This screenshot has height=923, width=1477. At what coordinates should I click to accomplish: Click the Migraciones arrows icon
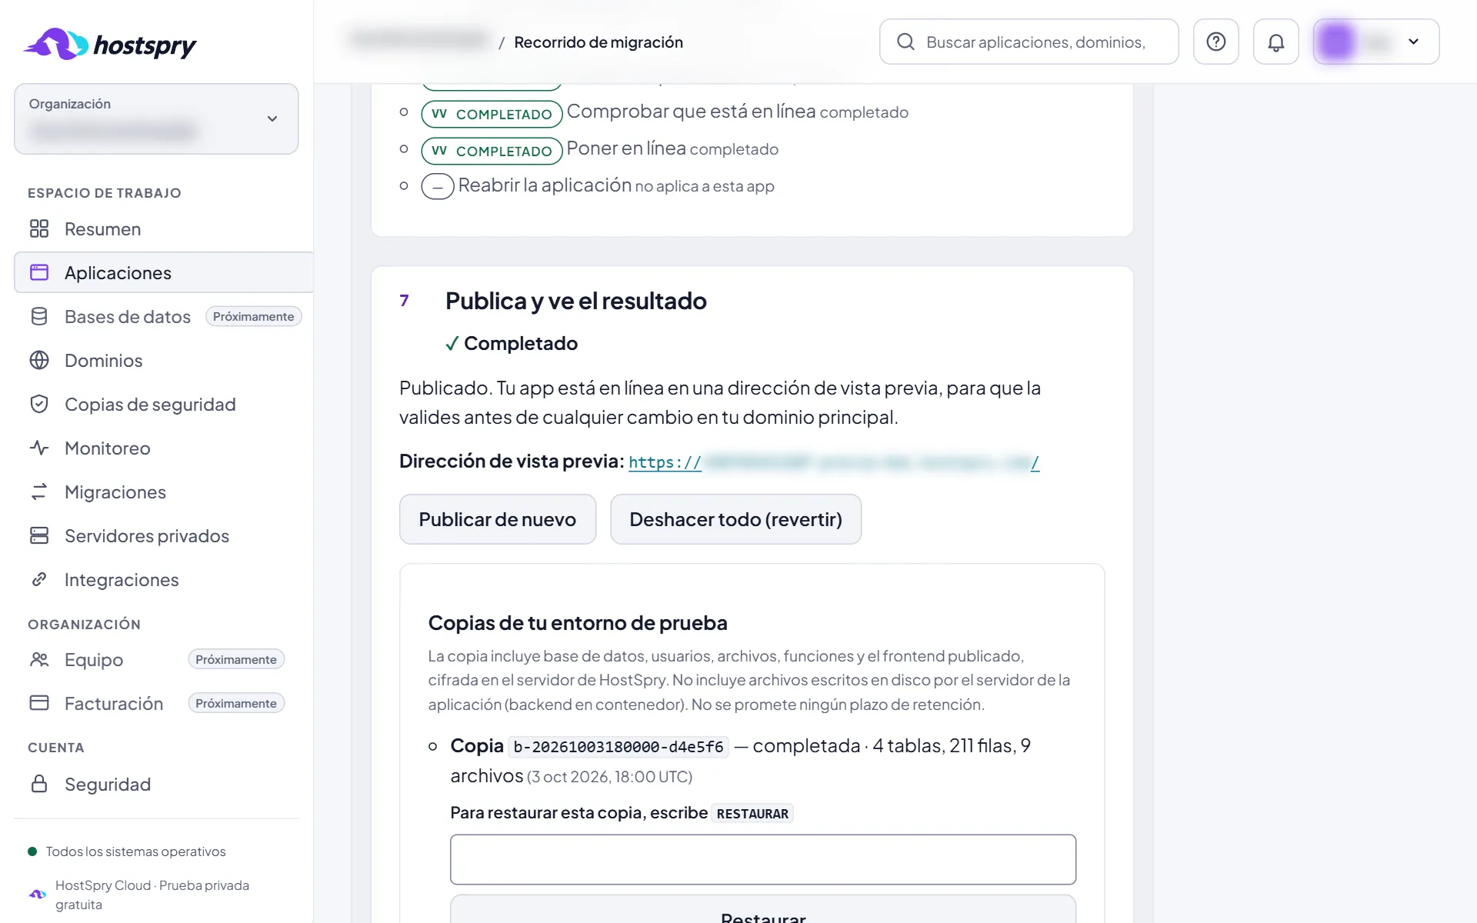tap(39, 492)
